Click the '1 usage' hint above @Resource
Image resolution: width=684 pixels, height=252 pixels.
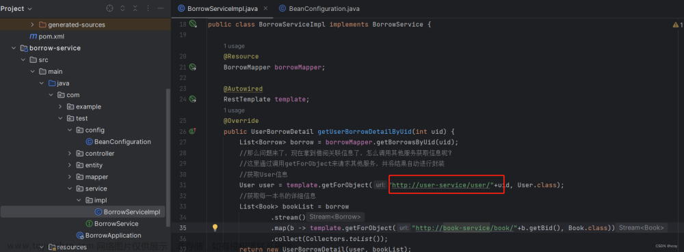[234, 46]
